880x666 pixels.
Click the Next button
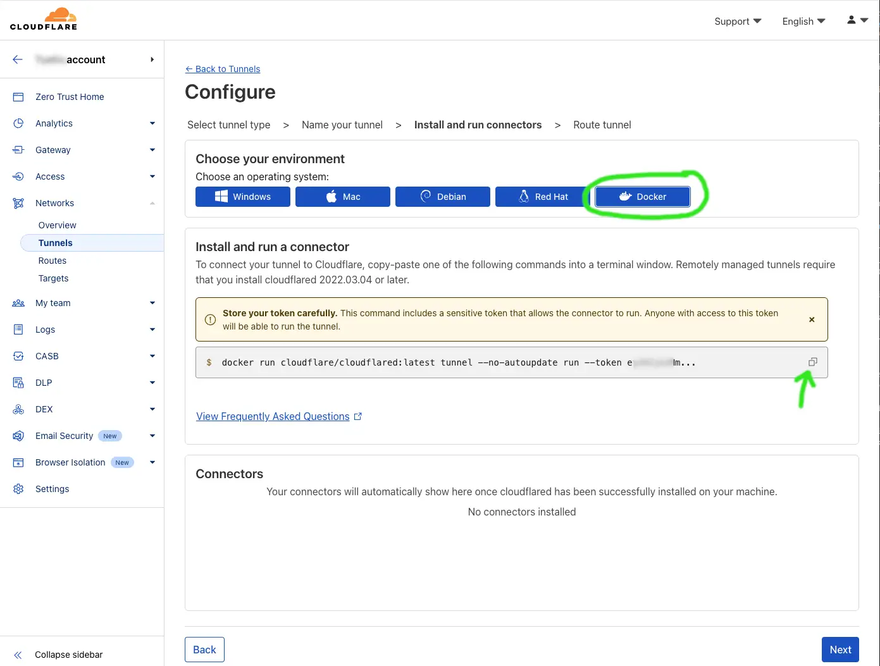[x=840, y=650]
